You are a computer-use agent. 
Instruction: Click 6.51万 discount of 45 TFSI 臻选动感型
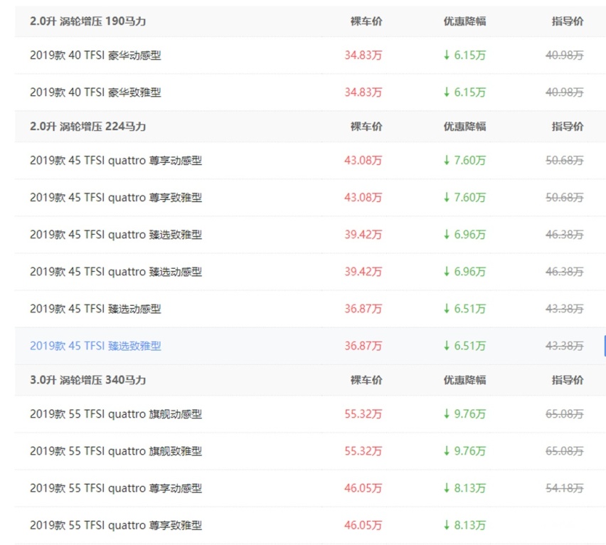[464, 309]
